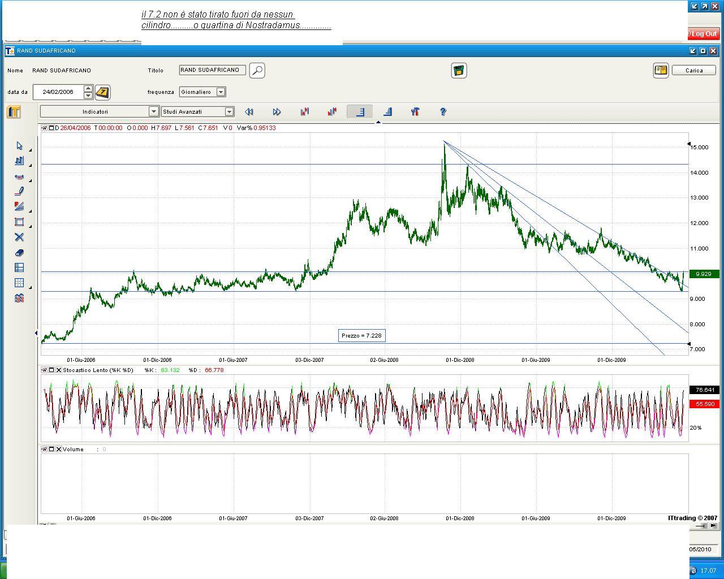Screen dimensions: 724x579
Task: Select the fan lines tool
Action: pyautogui.click(x=19, y=207)
